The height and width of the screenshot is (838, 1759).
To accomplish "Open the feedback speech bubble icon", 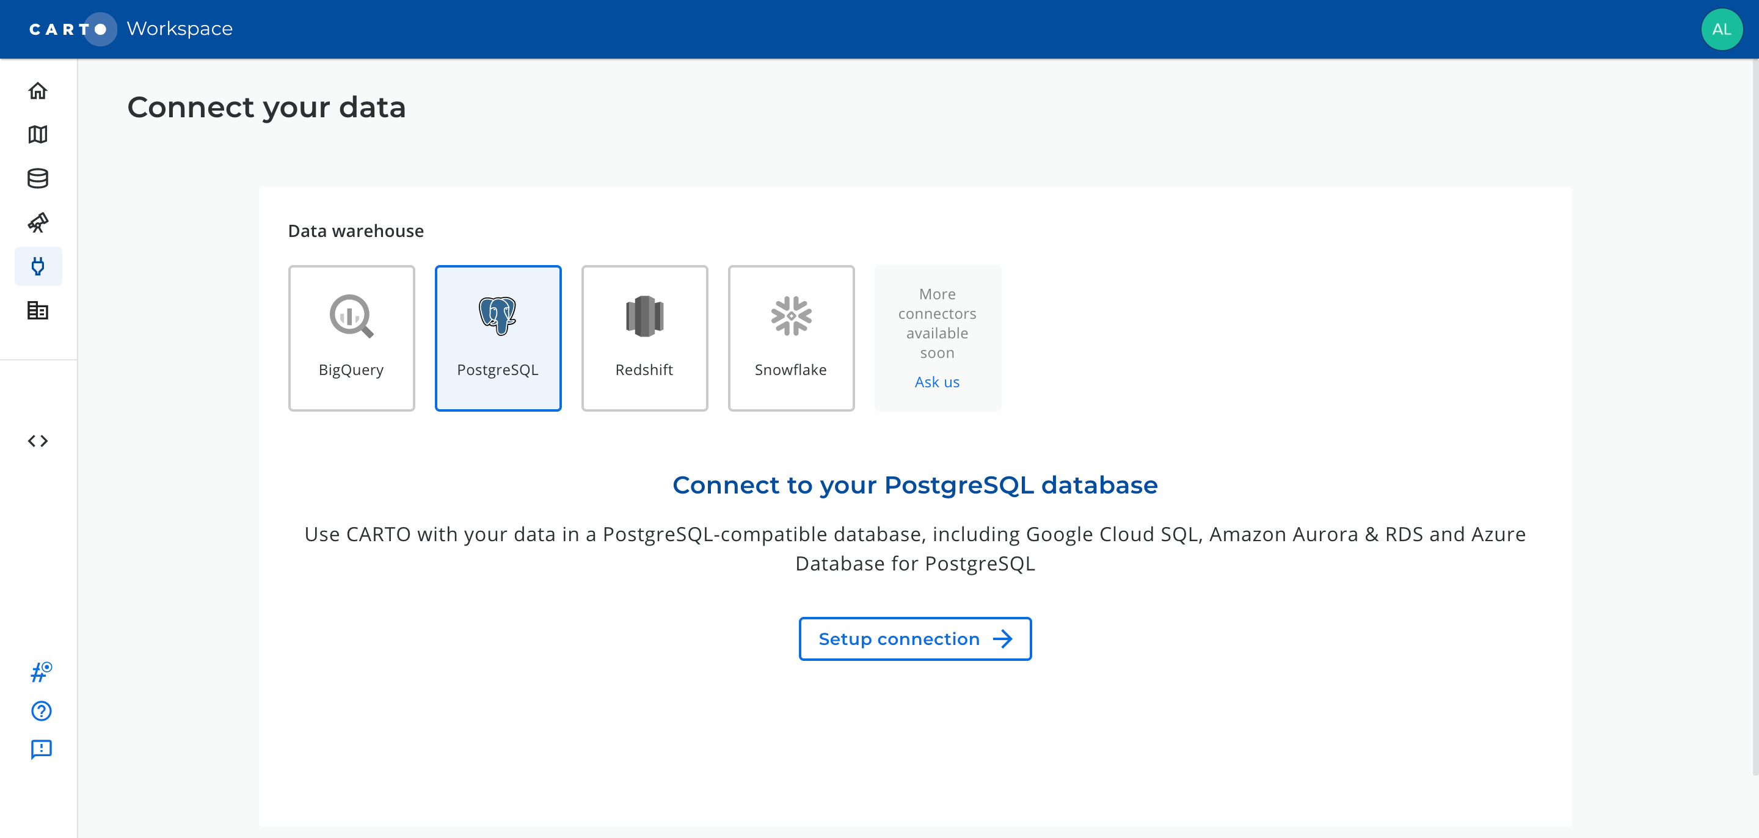I will click(x=41, y=749).
